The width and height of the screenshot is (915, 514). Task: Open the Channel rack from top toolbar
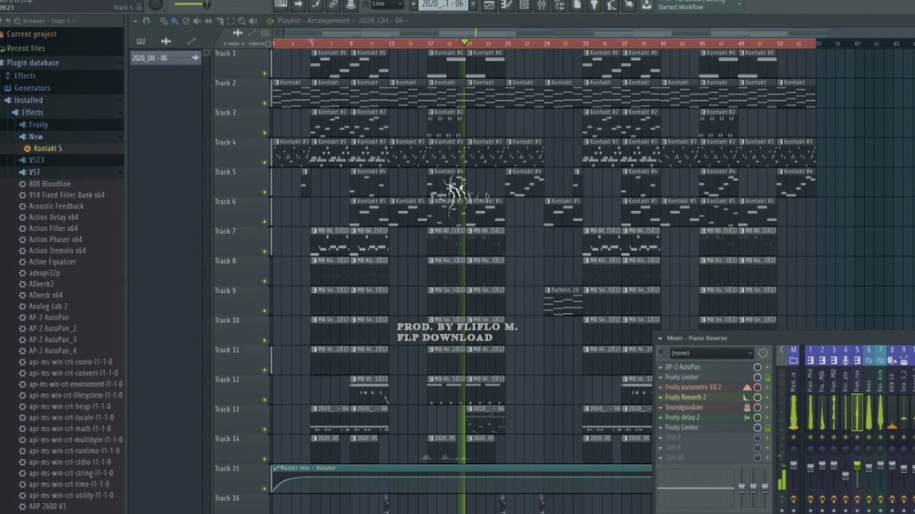524,5
